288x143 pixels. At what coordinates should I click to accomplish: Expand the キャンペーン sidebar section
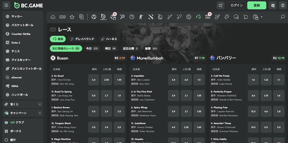pos(23,113)
